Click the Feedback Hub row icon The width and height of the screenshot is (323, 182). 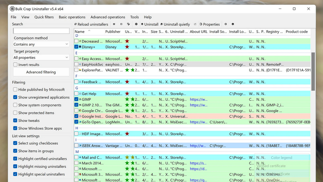click(80, 82)
